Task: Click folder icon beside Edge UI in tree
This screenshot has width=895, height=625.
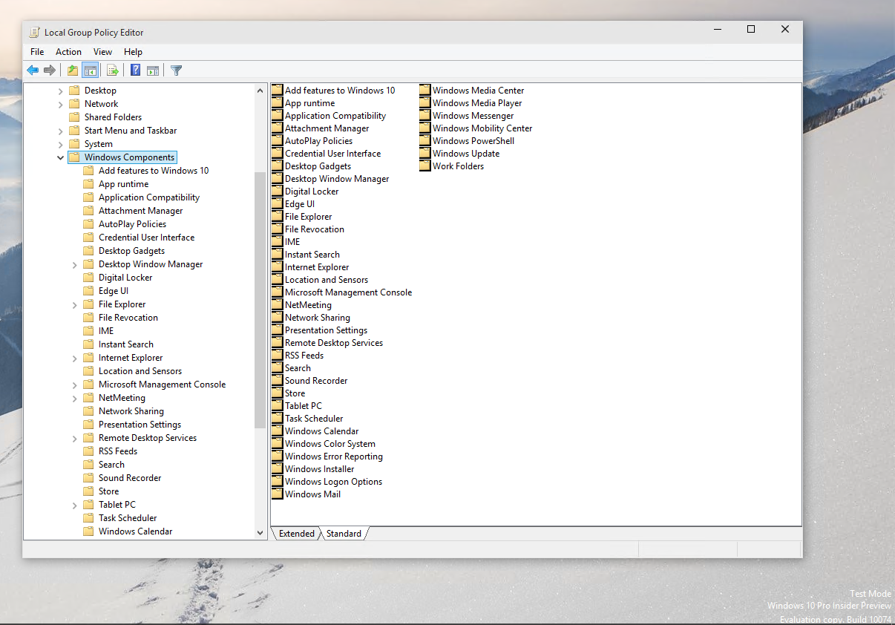Action: click(x=88, y=291)
